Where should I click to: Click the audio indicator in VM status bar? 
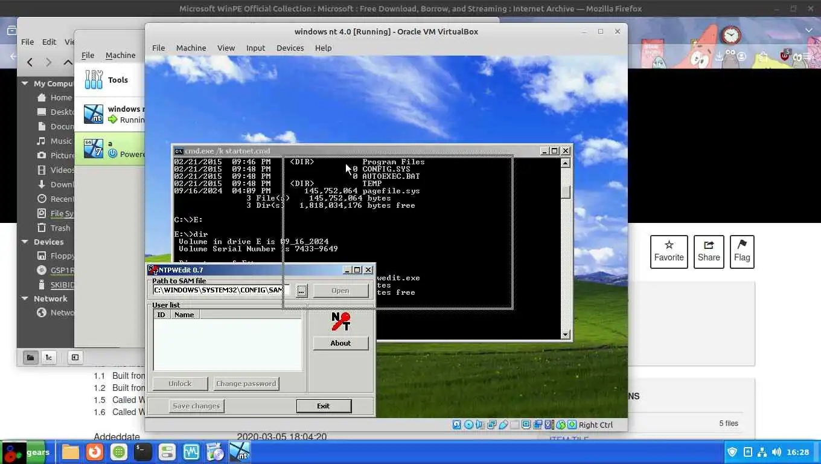pyautogui.click(x=479, y=425)
